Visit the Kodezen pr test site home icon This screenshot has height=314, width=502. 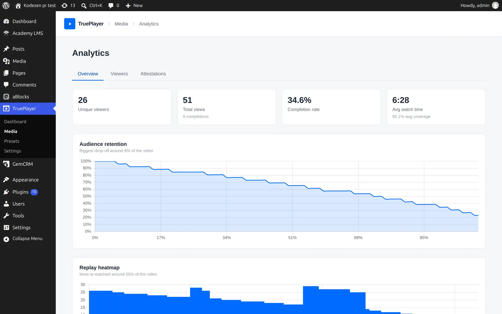18,6
